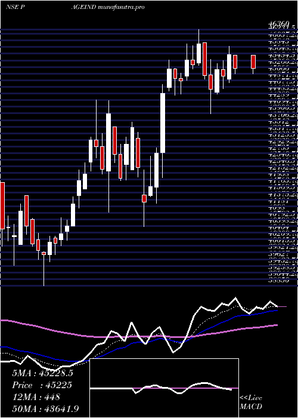Viewport: 298px width, 418px height.
Task: Click the MACD inset chart box
Action: [x=164, y=388]
